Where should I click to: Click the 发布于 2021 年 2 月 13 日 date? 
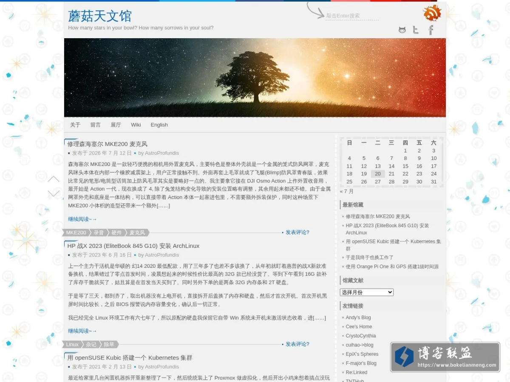point(102,367)
